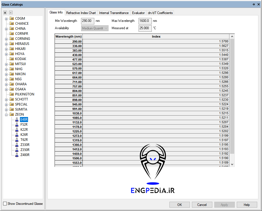Switch to the Glass Info tab
Screen dimensions: 262x211
point(56,12)
